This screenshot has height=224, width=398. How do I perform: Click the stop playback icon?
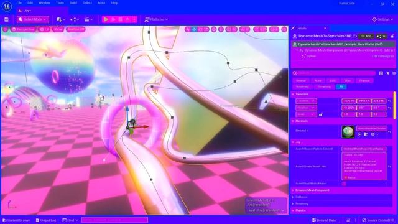point(121,19)
